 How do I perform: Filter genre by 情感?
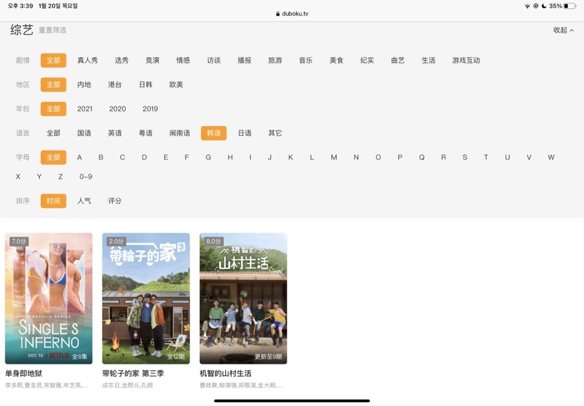point(183,60)
